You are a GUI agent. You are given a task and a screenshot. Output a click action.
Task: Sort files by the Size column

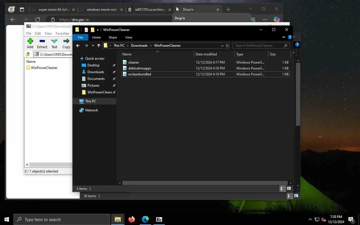click(279, 54)
